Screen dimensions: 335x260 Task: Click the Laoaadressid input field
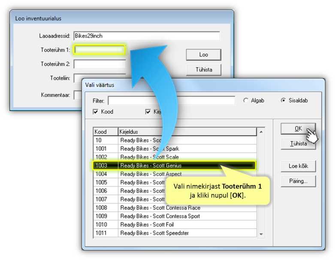147,36
